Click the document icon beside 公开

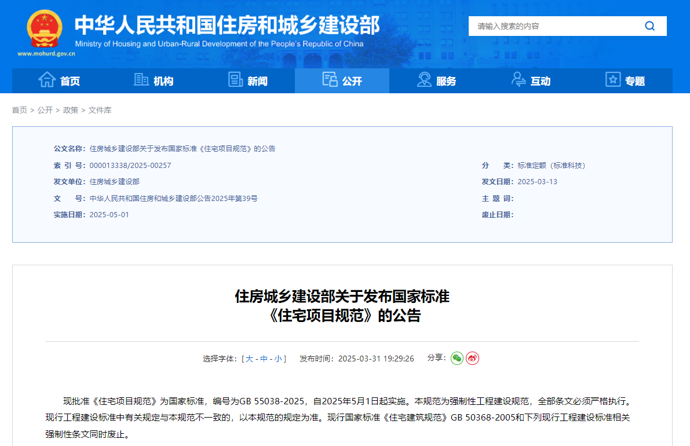pos(330,79)
